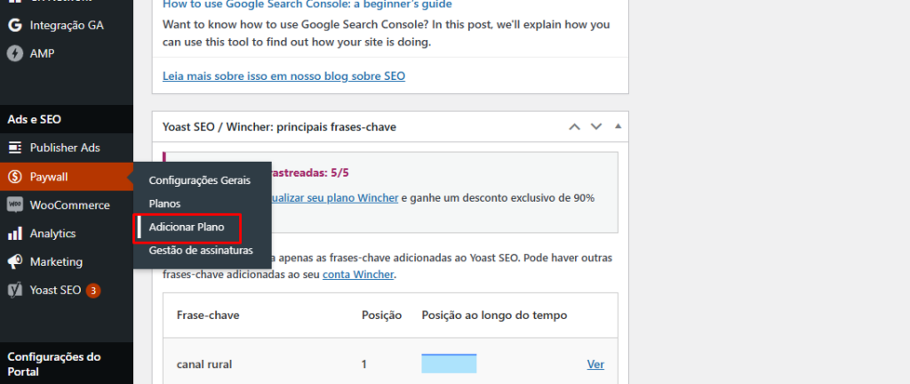Click the WooCommerce logo icon
Viewport: 910px width, 384px height.
[x=15, y=204]
